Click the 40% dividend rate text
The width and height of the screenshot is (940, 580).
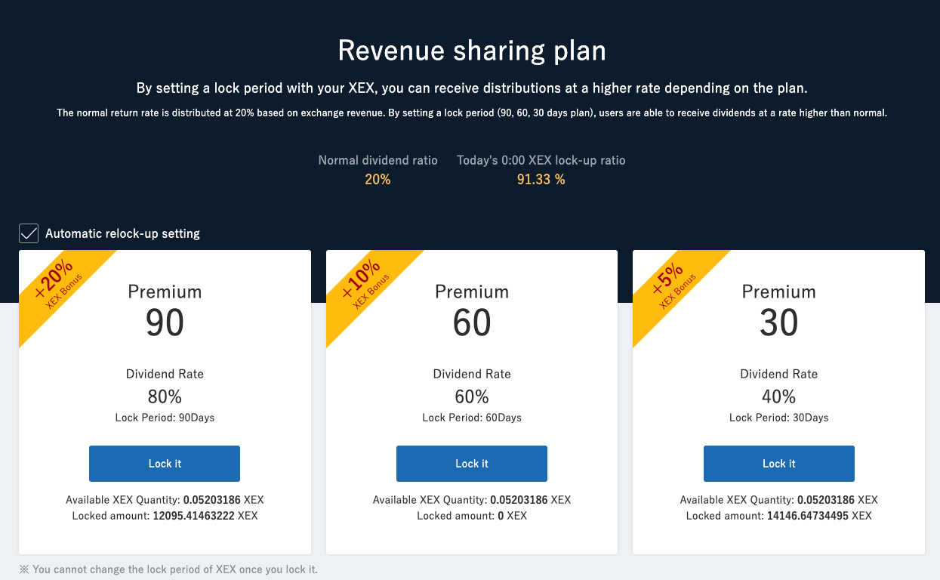[778, 396]
